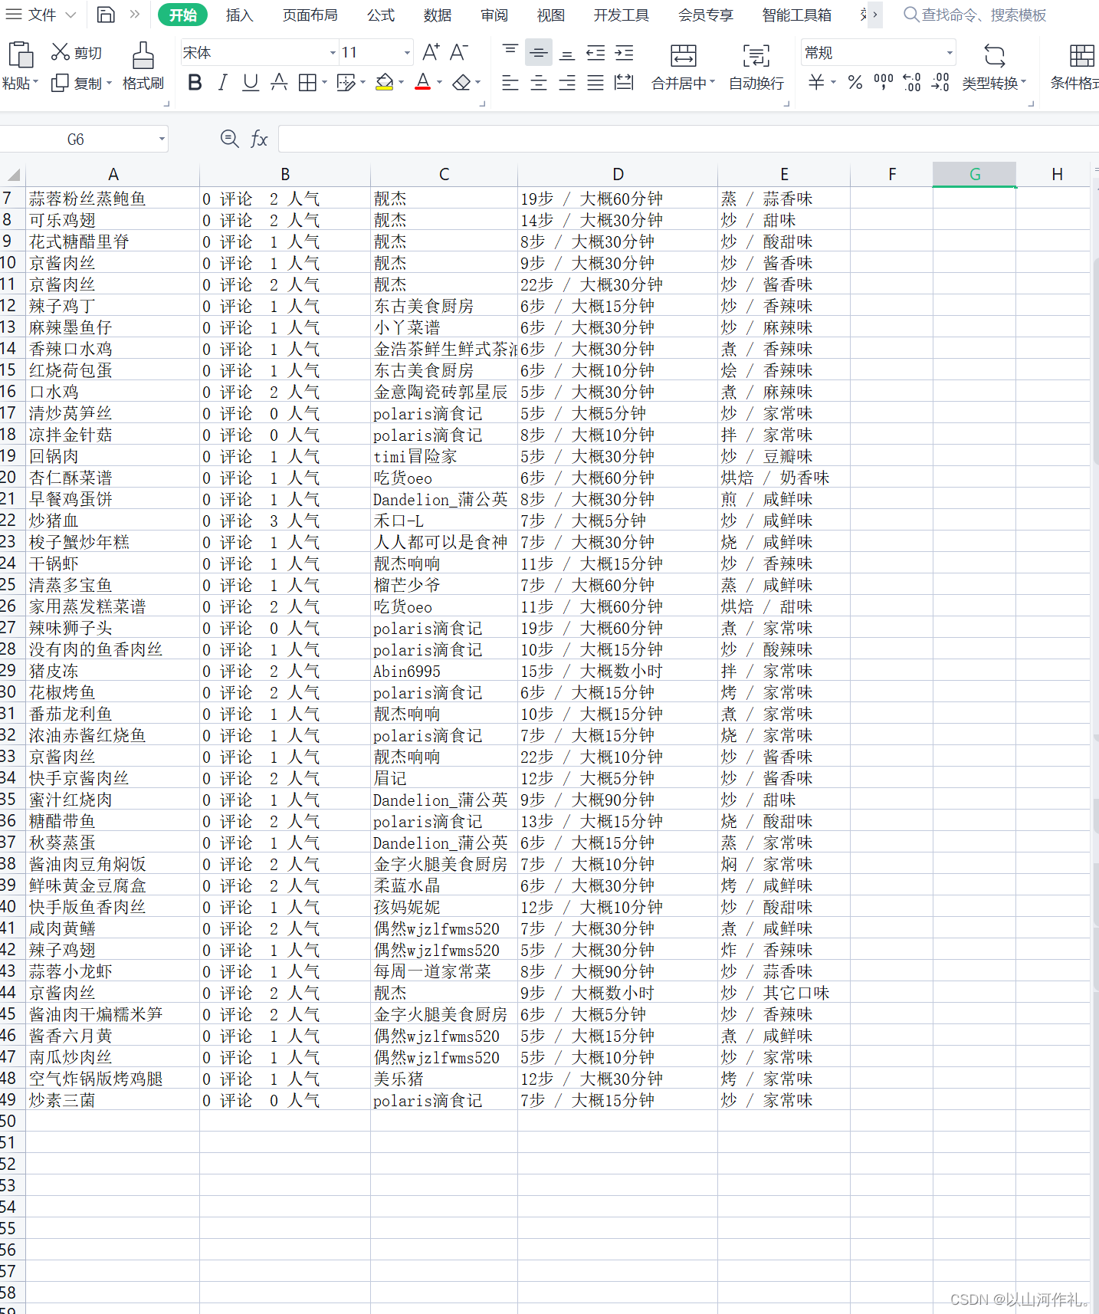1099x1314 pixels.
Task: Decrease decimal places
Action: coord(940,83)
